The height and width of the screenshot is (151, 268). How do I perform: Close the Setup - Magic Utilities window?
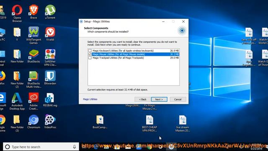(183, 21)
